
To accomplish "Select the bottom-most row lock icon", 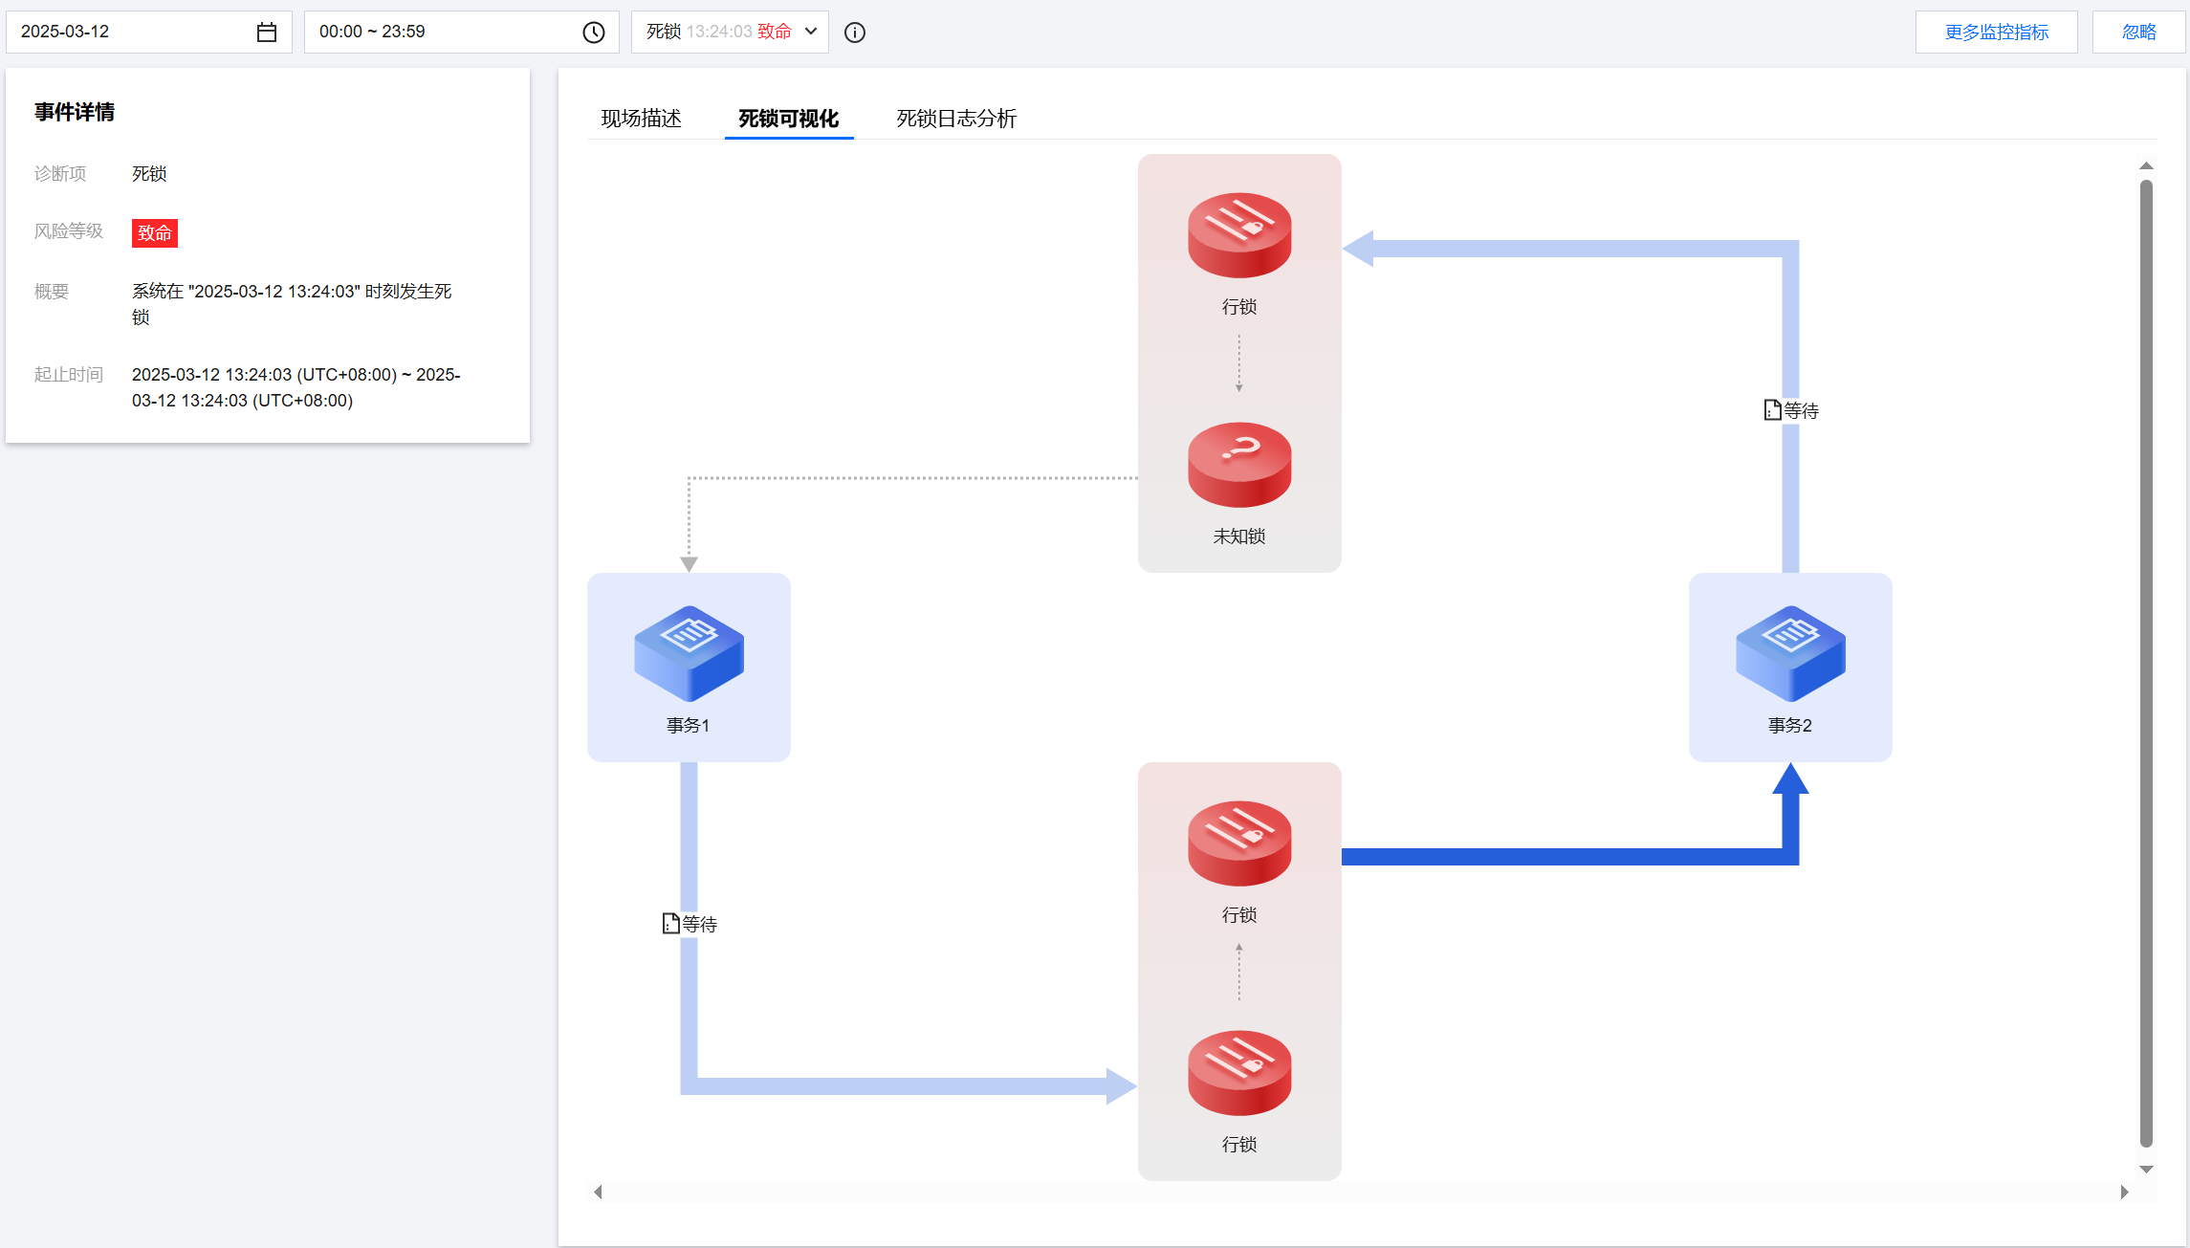I will coord(1239,1073).
